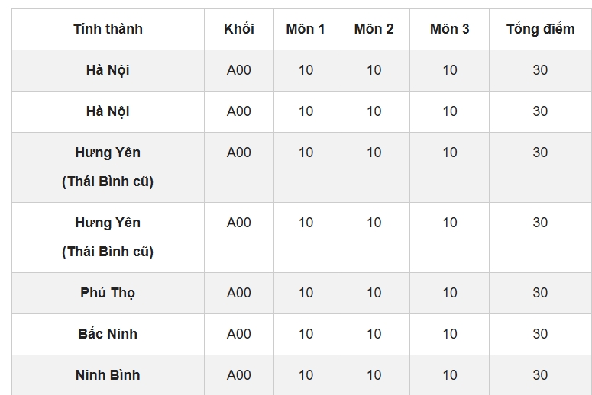Click Phú Thọ's Tổng điểm value
Screen dimensions: 592x395
[x=540, y=293]
